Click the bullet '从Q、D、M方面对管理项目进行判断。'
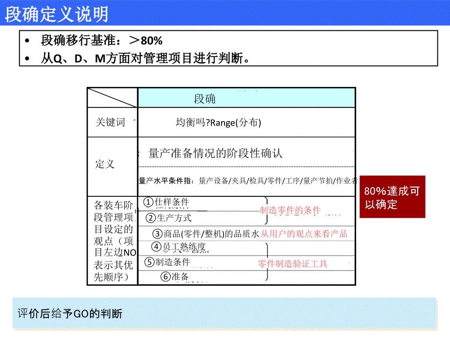This screenshot has height=337, width=450. pos(145,58)
